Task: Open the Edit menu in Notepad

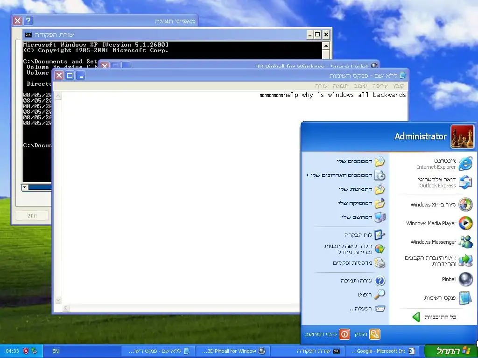Action: [380, 86]
